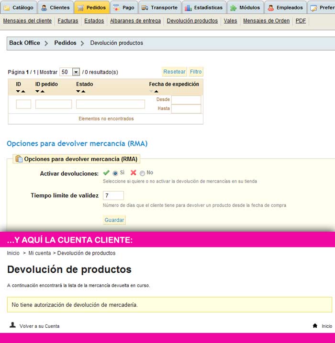Viewport: 335px width, 343px height.
Task: Click Back Office in breadcrumb
Action: [x=24, y=43]
